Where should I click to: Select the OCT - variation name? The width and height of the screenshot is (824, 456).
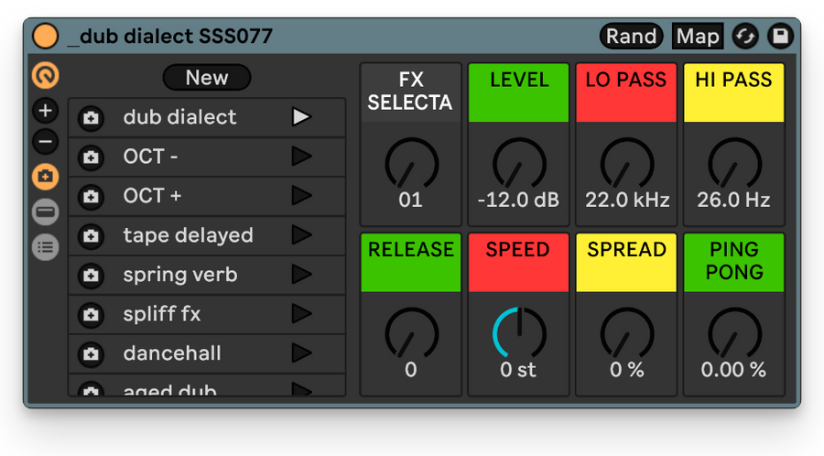(x=150, y=157)
